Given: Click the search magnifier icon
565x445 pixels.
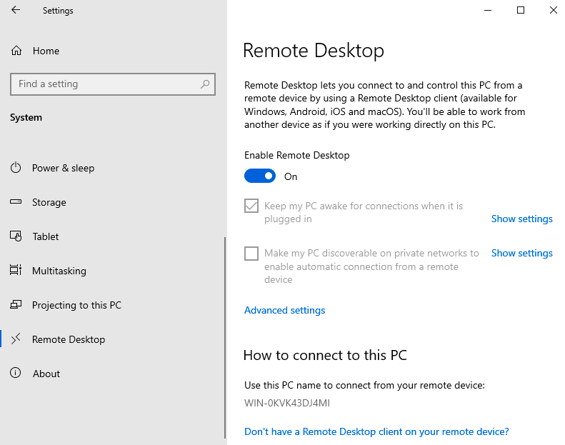Looking at the screenshot, I should point(205,84).
